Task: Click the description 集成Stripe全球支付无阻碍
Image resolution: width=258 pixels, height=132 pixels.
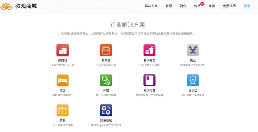Action: click(x=106, y=125)
